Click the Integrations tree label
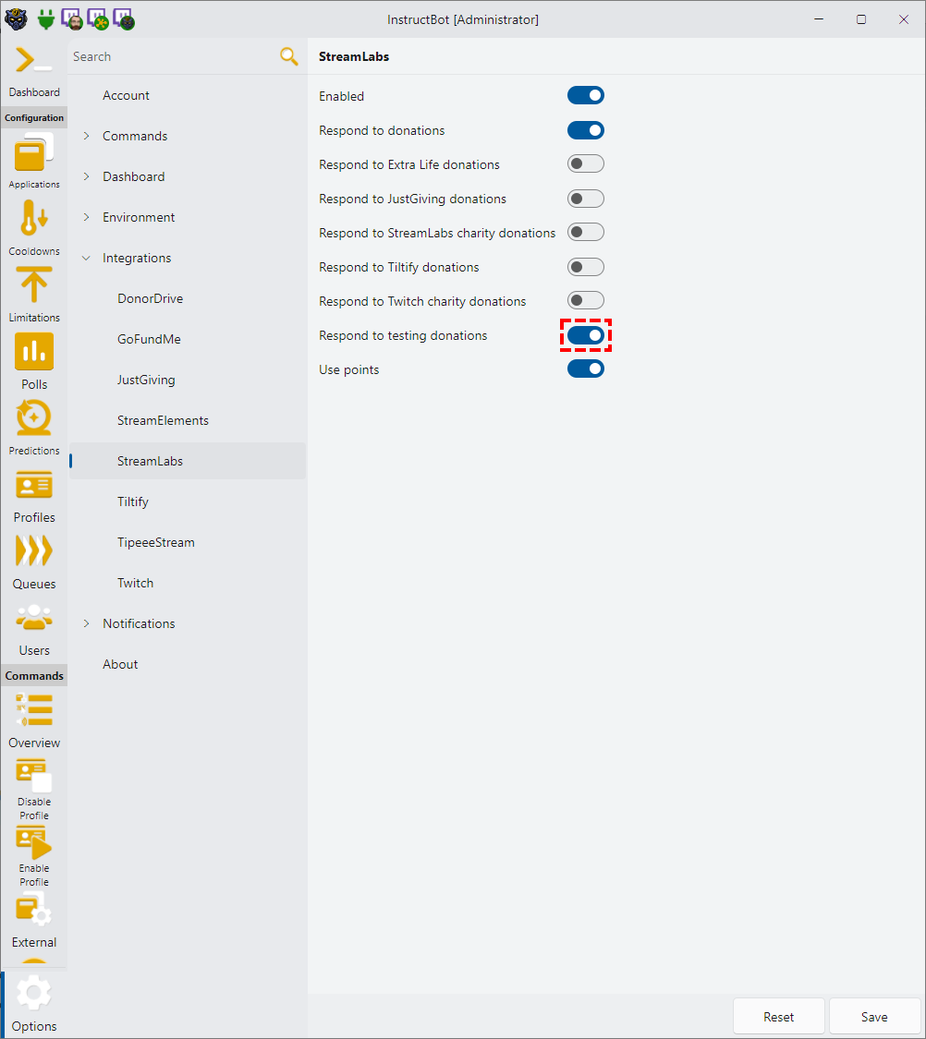Viewport: 926px width, 1039px height. click(137, 258)
